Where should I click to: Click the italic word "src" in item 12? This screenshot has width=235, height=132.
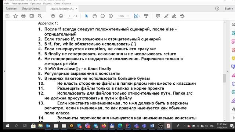pyautogui.click(x=189, y=93)
